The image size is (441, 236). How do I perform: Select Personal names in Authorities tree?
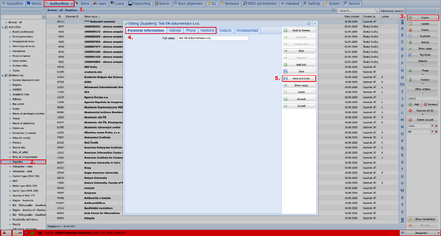pos(21,56)
